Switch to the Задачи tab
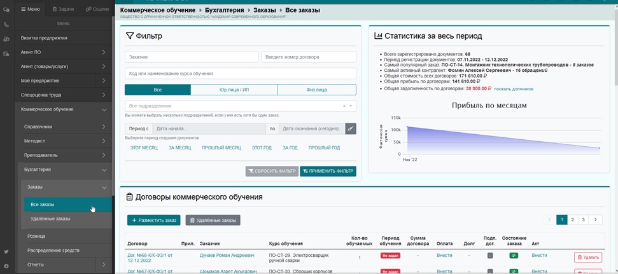The image size is (618, 274). point(63,9)
